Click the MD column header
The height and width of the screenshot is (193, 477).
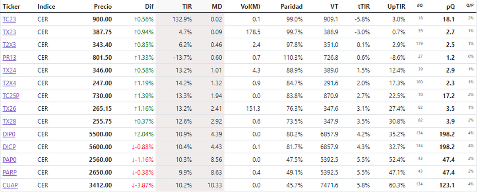pyautogui.click(x=217, y=6)
